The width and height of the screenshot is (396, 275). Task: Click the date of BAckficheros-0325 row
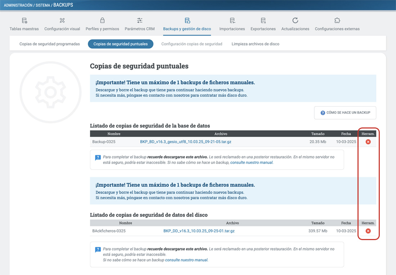[346, 231]
